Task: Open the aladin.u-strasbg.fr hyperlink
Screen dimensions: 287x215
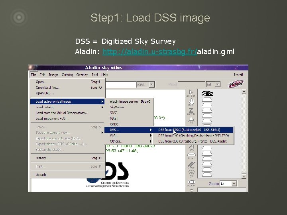Action: coord(150,52)
